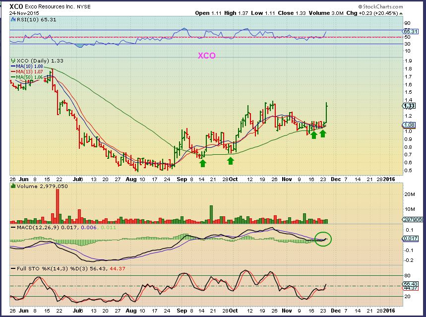Click the tallest red volume bar in June
The image size is (426, 317).
[58, 206]
